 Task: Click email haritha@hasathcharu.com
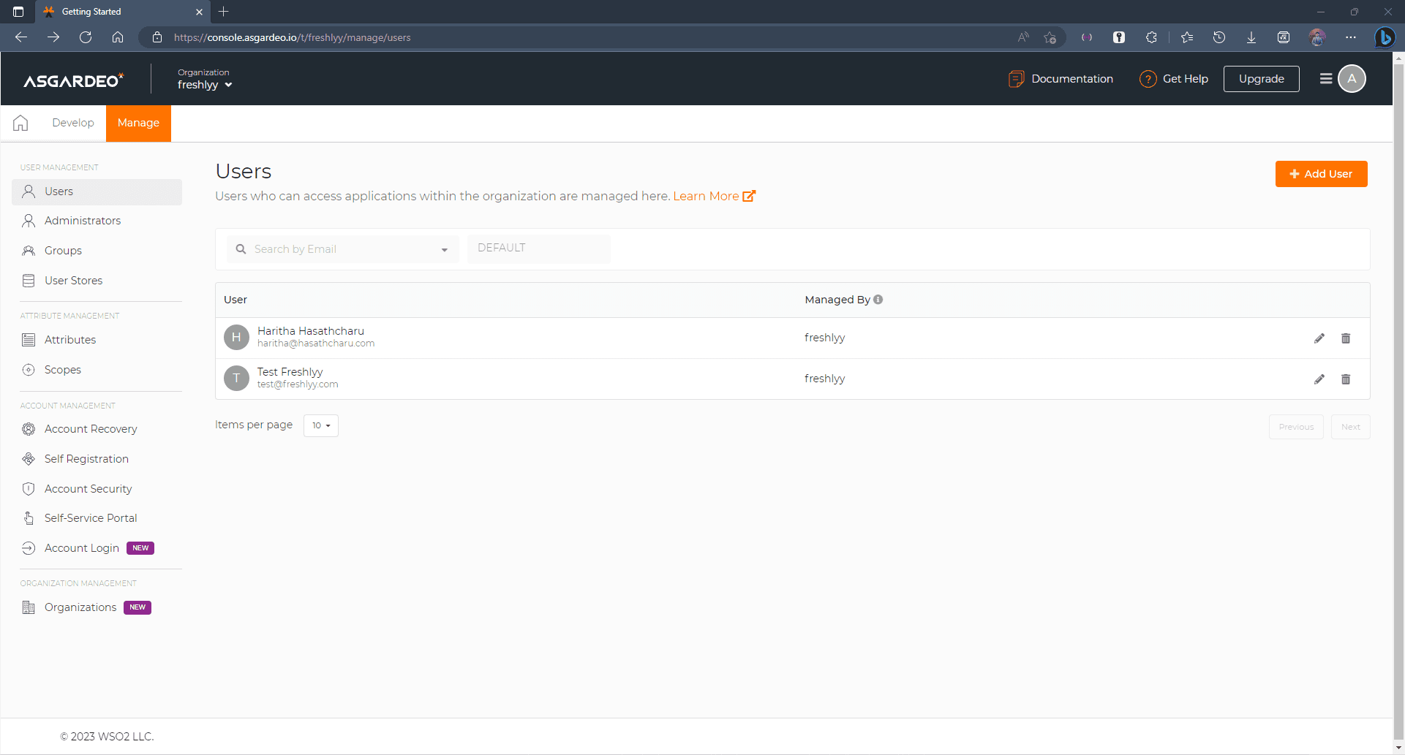point(316,344)
